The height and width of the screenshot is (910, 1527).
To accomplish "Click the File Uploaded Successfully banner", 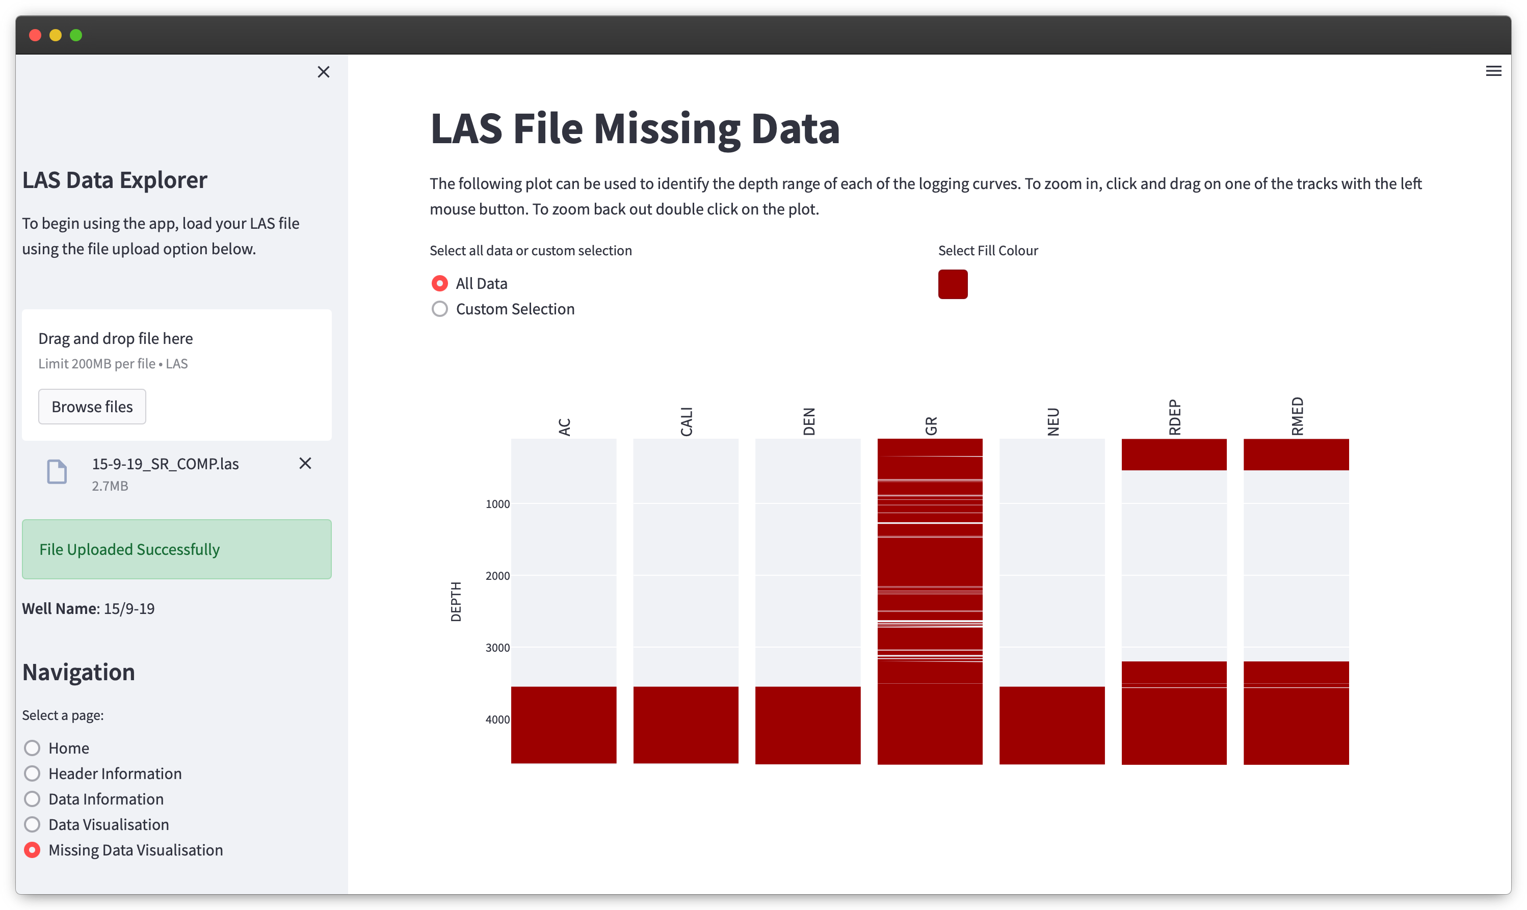I will (x=177, y=549).
